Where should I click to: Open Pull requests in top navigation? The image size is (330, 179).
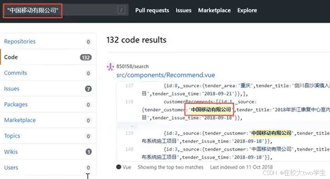(x=152, y=10)
